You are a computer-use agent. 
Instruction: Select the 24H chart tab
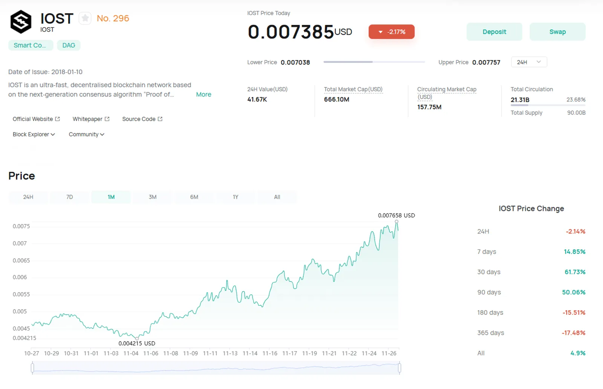[x=28, y=197]
